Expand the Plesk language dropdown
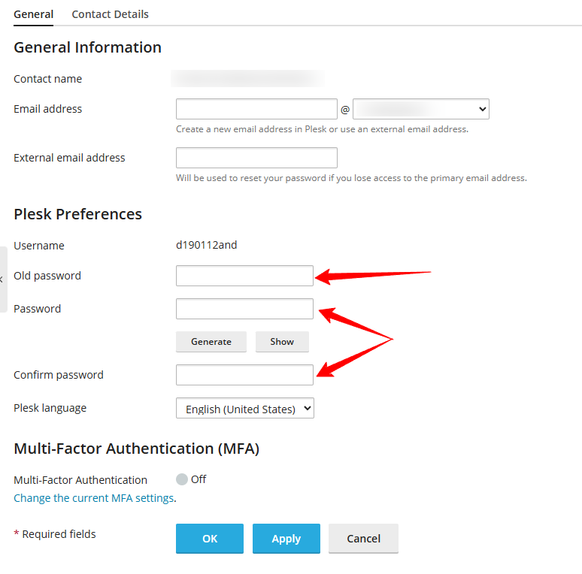The height and width of the screenshot is (574, 582). [x=244, y=409]
